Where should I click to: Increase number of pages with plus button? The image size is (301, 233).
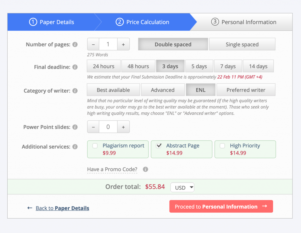click(x=123, y=44)
